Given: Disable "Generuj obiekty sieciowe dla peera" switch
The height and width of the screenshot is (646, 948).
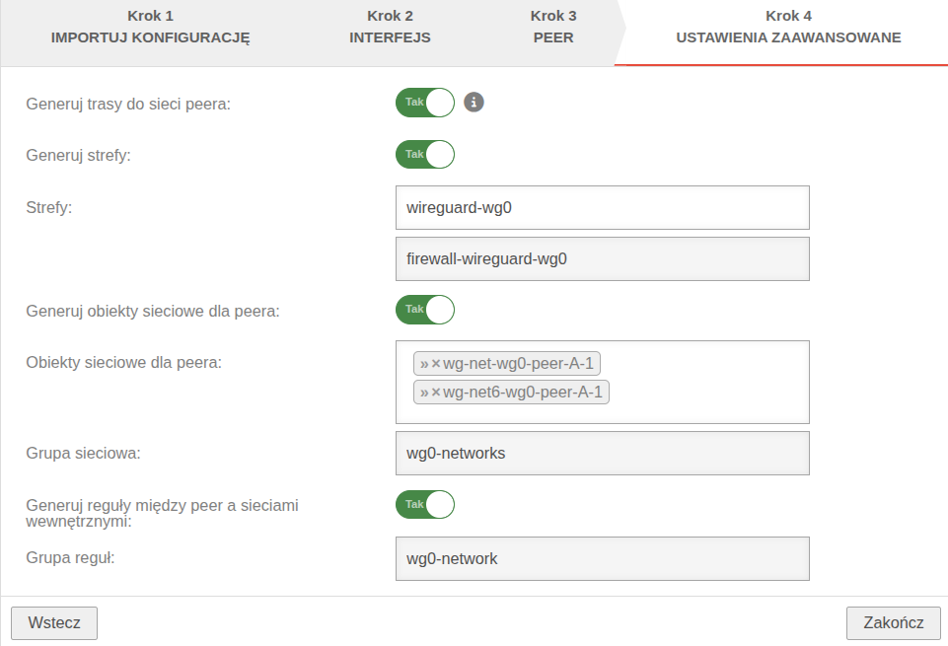Looking at the screenshot, I should point(425,310).
